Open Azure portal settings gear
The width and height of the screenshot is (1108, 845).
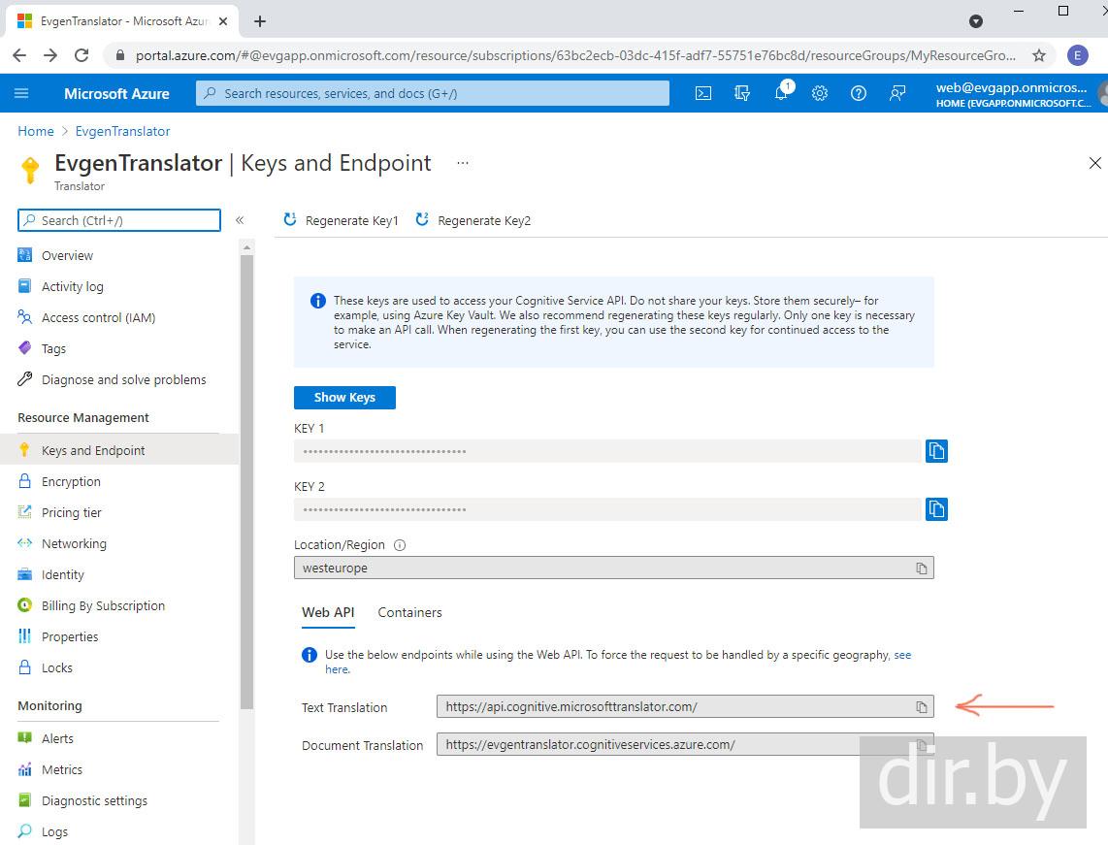tap(820, 93)
